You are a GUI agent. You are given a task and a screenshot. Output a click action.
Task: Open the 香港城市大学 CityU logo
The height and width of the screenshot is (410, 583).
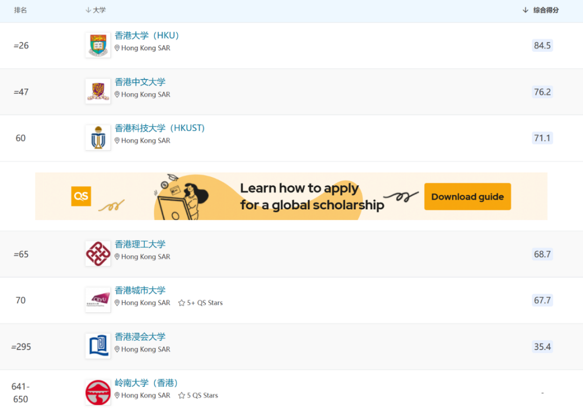coord(98,299)
